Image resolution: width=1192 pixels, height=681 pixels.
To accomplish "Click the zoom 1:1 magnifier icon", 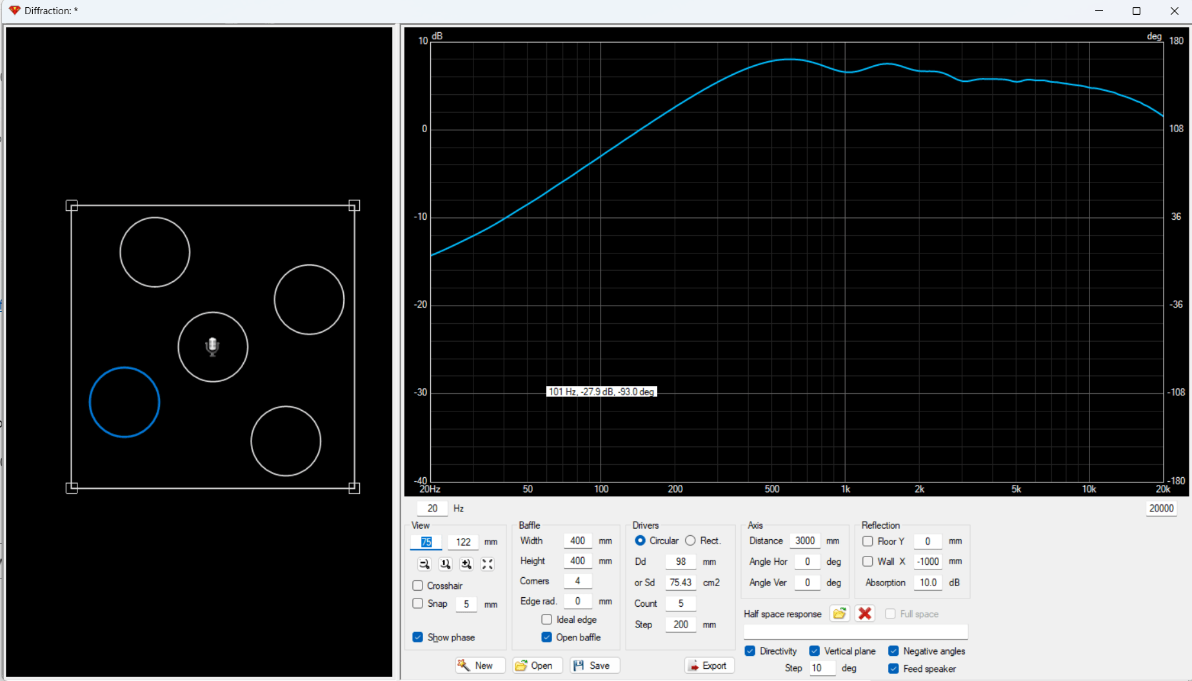I will (x=446, y=564).
